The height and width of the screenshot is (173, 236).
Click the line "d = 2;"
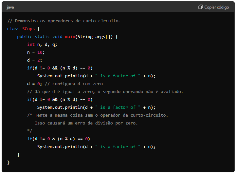[35, 60]
